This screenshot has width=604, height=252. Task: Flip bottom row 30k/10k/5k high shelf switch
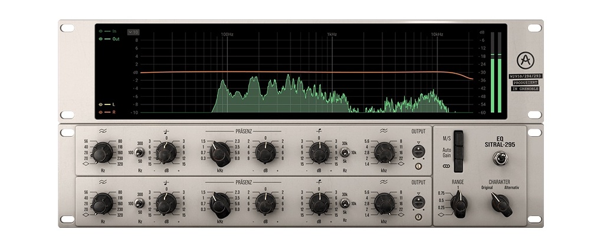tap(345, 204)
